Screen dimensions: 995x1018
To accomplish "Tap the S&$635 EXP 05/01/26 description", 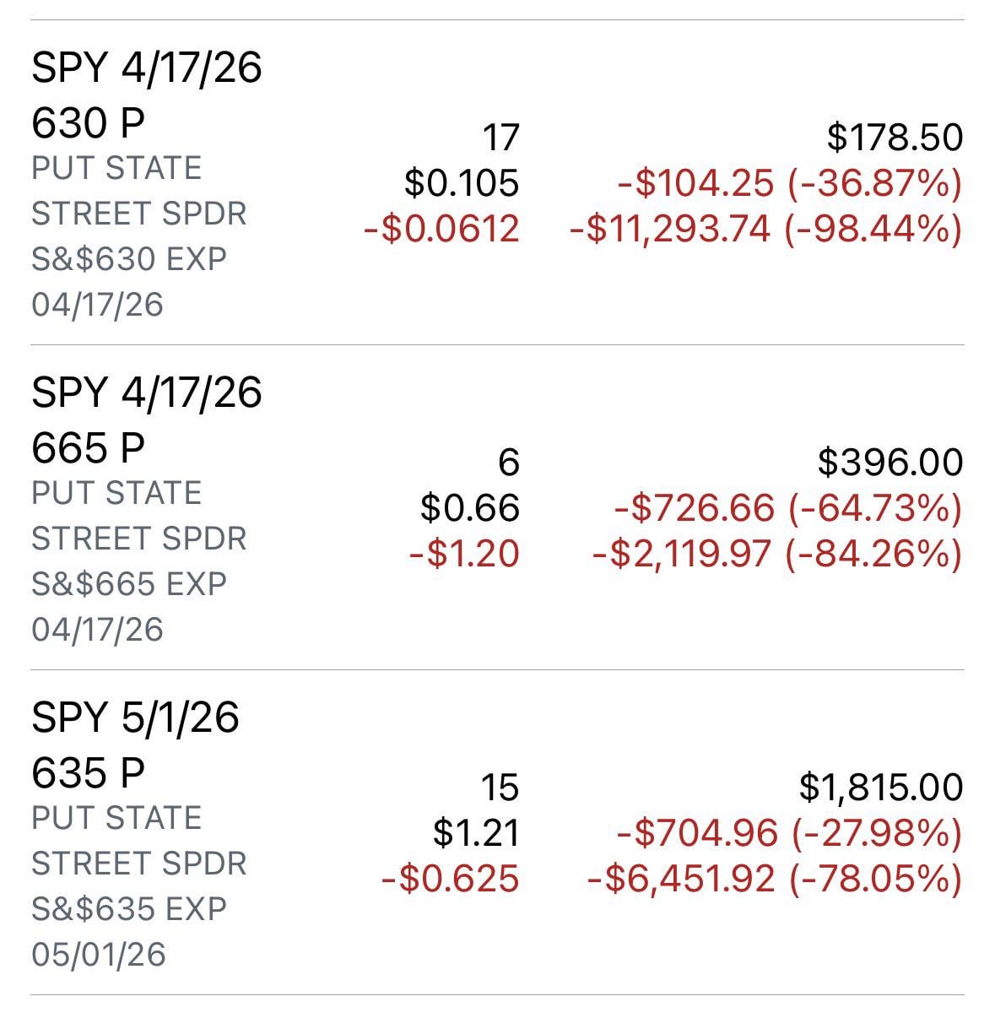I will (129, 931).
